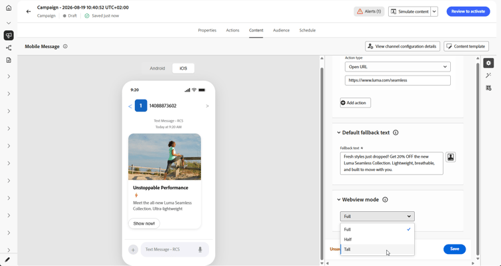Screen dimensions: 501x266
Task: Switch to the Schedule tab
Action: tap(307, 30)
